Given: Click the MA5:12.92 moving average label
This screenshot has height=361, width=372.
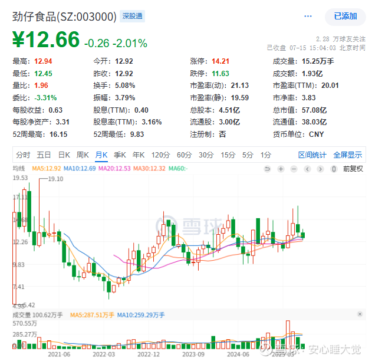Looking at the screenshot, I should pyautogui.click(x=47, y=169).
